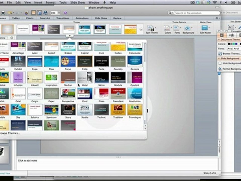241x181 pixels.
Task: Open the zoom percentage dropdown
Action: (x=59, y=13)
